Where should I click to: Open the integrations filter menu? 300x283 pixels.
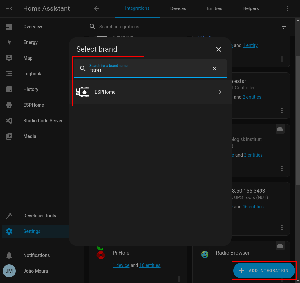pyautogui.click(x=284, y=26)
